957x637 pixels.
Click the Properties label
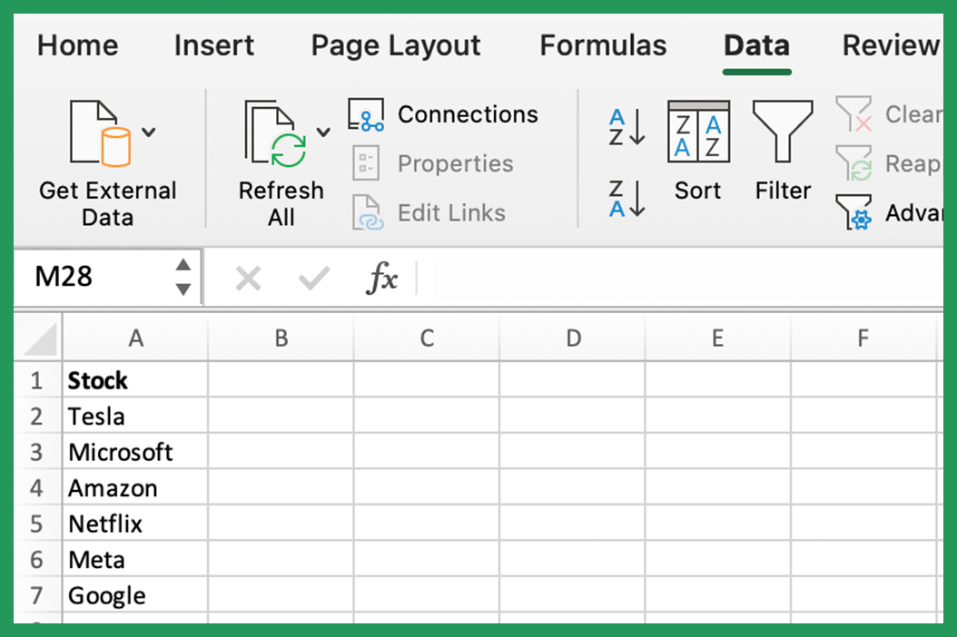[455, 164]
